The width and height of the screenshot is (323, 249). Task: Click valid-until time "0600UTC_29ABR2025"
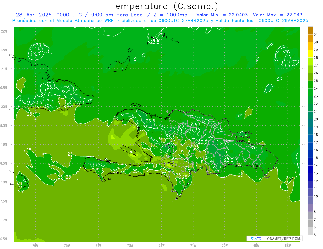tap(283, 21)
